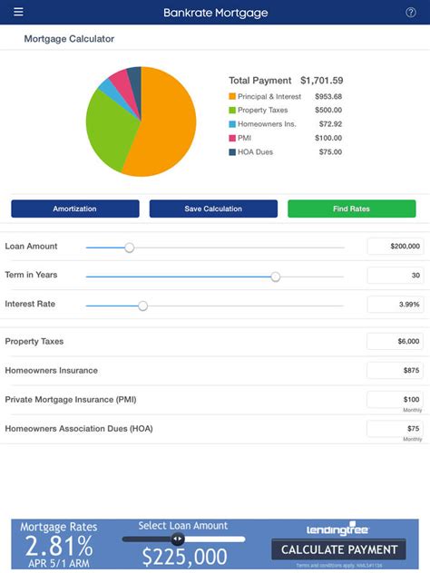Click Save Calculation button
430x573 pixels.
(x=213, y=209)
